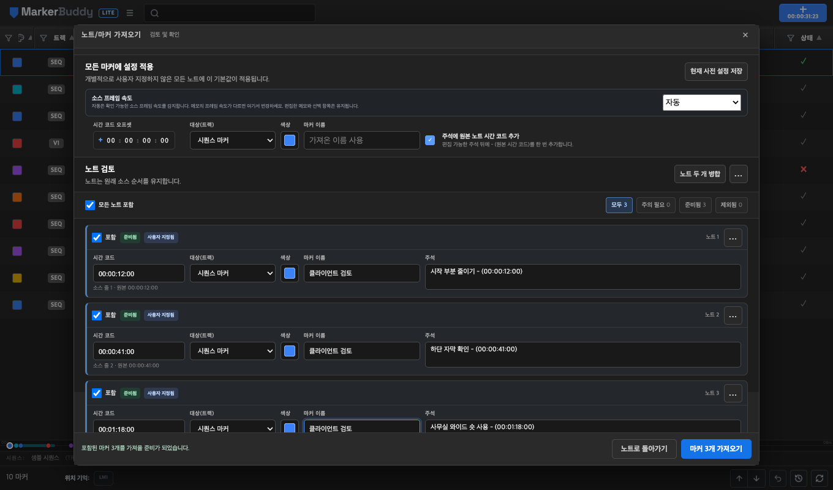Open the 소스 프레임 속도 dropdown set to 자동

coord(702,102)
